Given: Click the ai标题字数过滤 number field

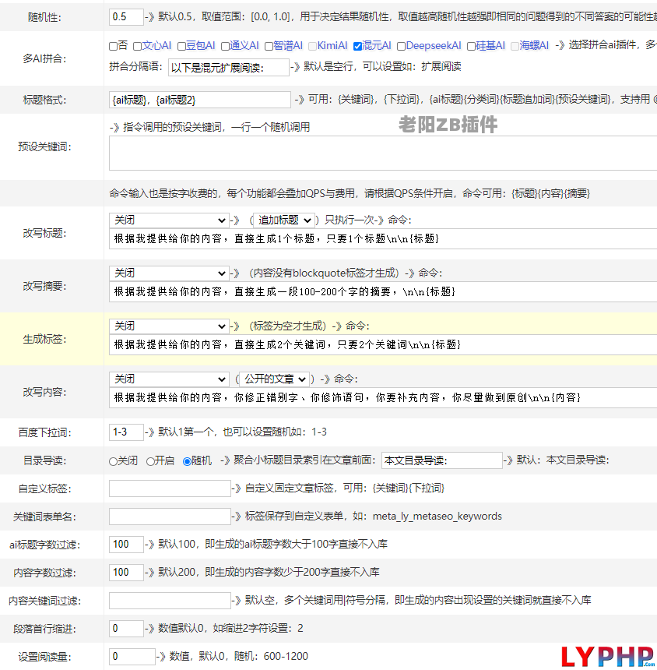Looking at the screenshot, I should point(126,545).
